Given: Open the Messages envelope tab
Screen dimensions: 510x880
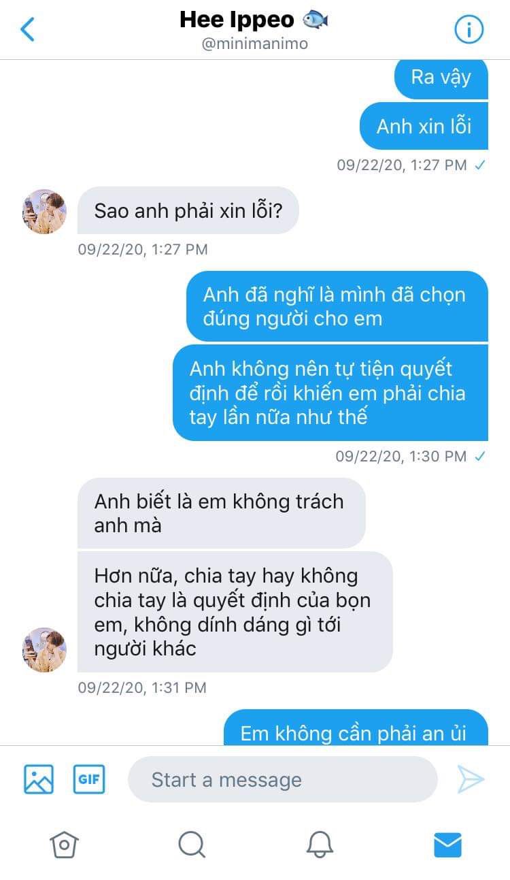Looking at the screenshot, I should coord(447,845).
